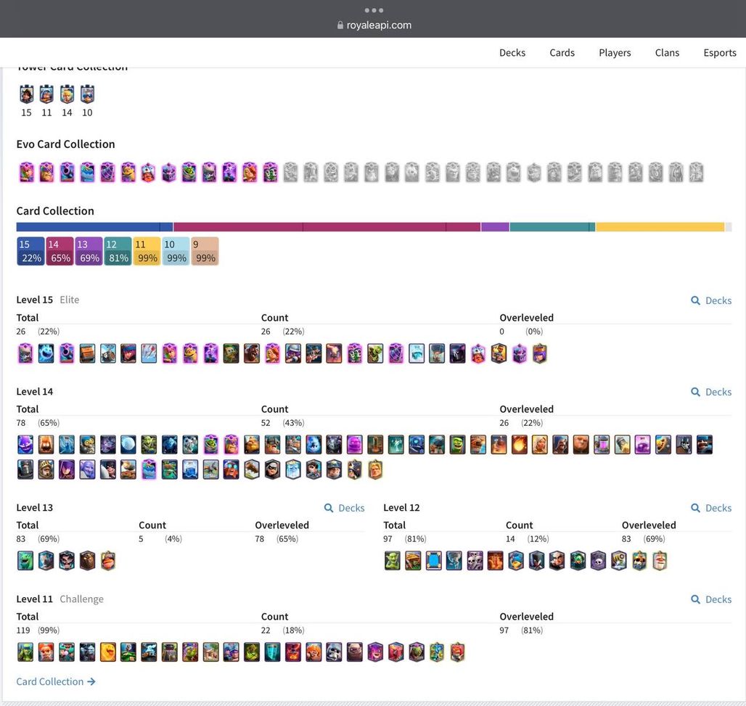Screen dimensions: 746x706
Task: Click the Musketeer card under Level 15
Action: 292,353
